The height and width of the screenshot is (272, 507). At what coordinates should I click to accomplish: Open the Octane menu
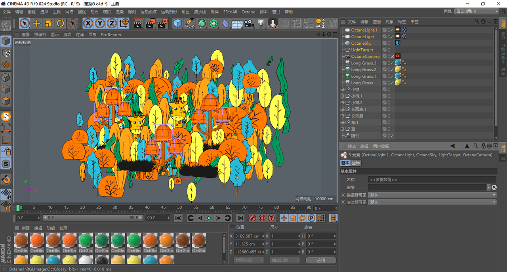[248, 12]
